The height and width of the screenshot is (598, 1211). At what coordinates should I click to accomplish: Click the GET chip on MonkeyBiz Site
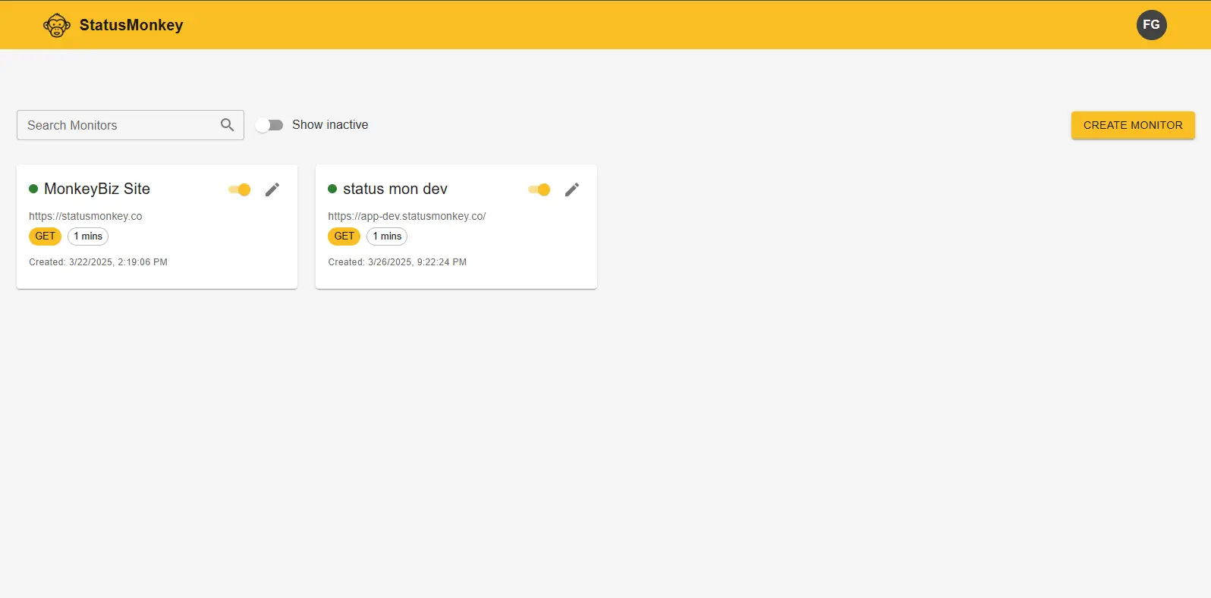(x=45, y=236)
